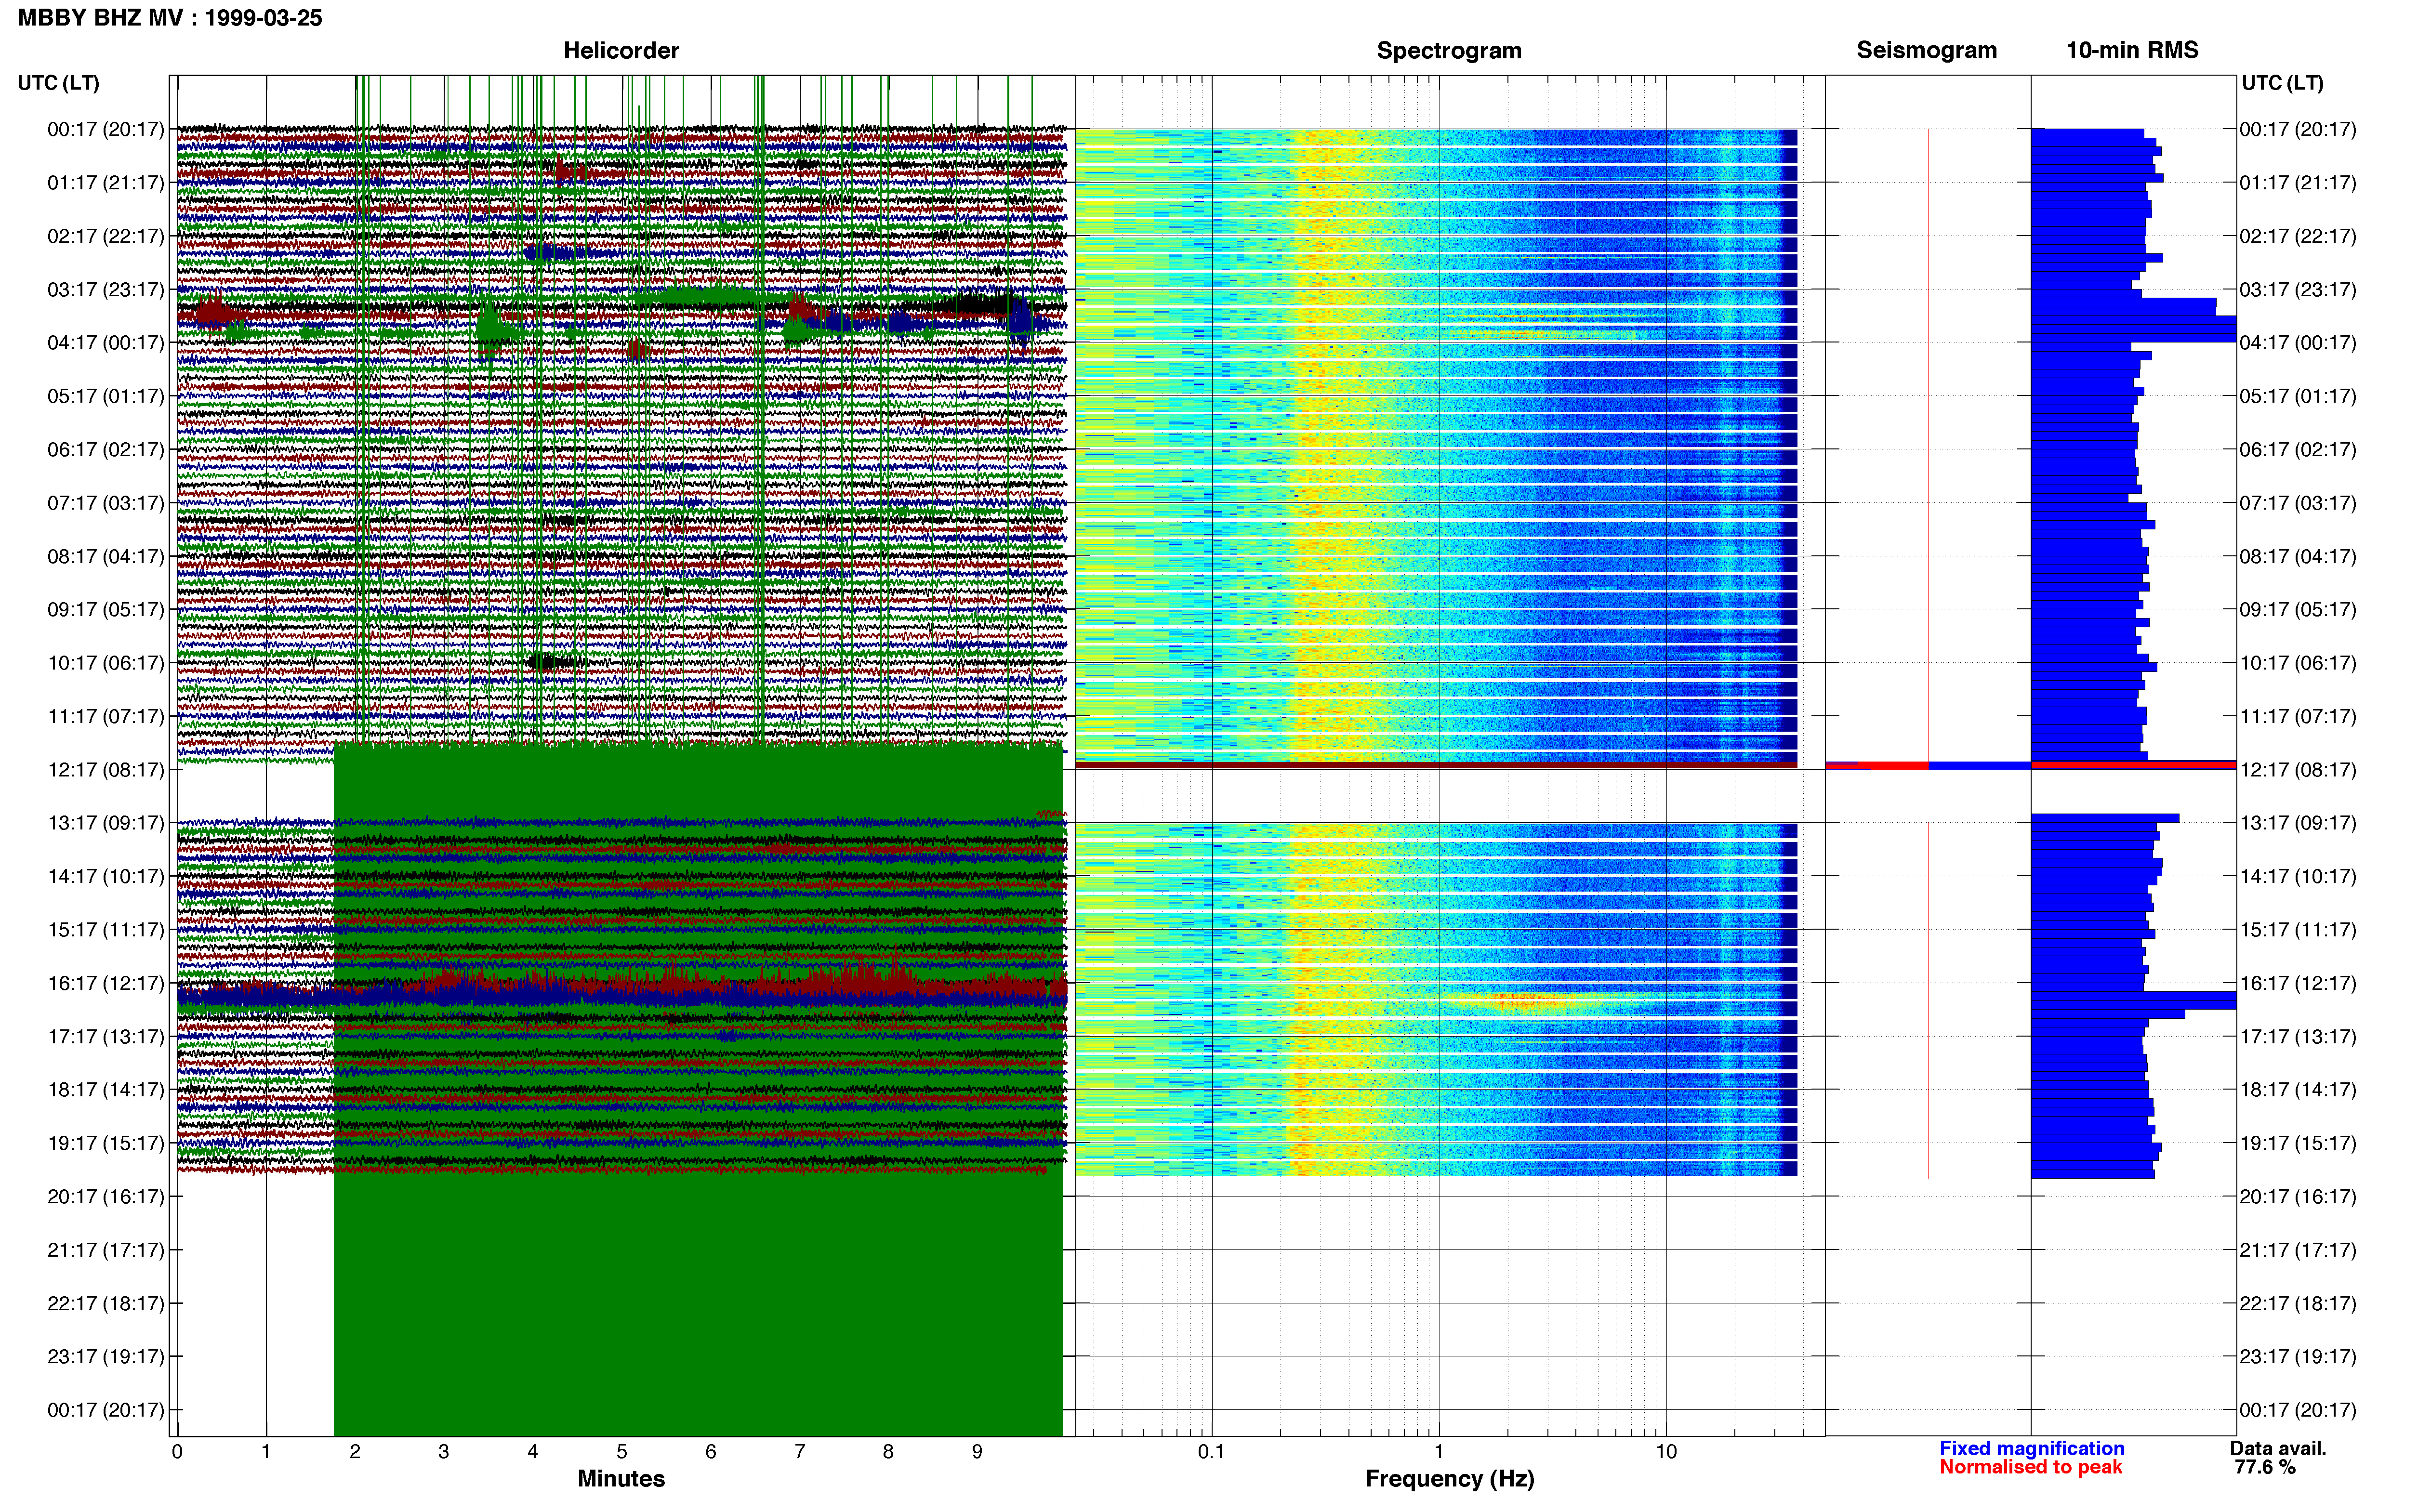The image size is (2418, 1512).
Task: Click the left 12:17 (08:17) time label
Action: [106, 770]
